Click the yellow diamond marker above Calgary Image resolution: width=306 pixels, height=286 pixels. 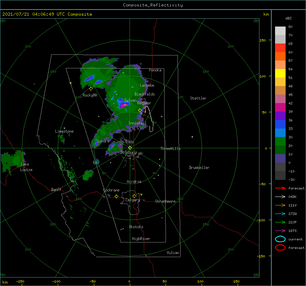tap(134, 196)
